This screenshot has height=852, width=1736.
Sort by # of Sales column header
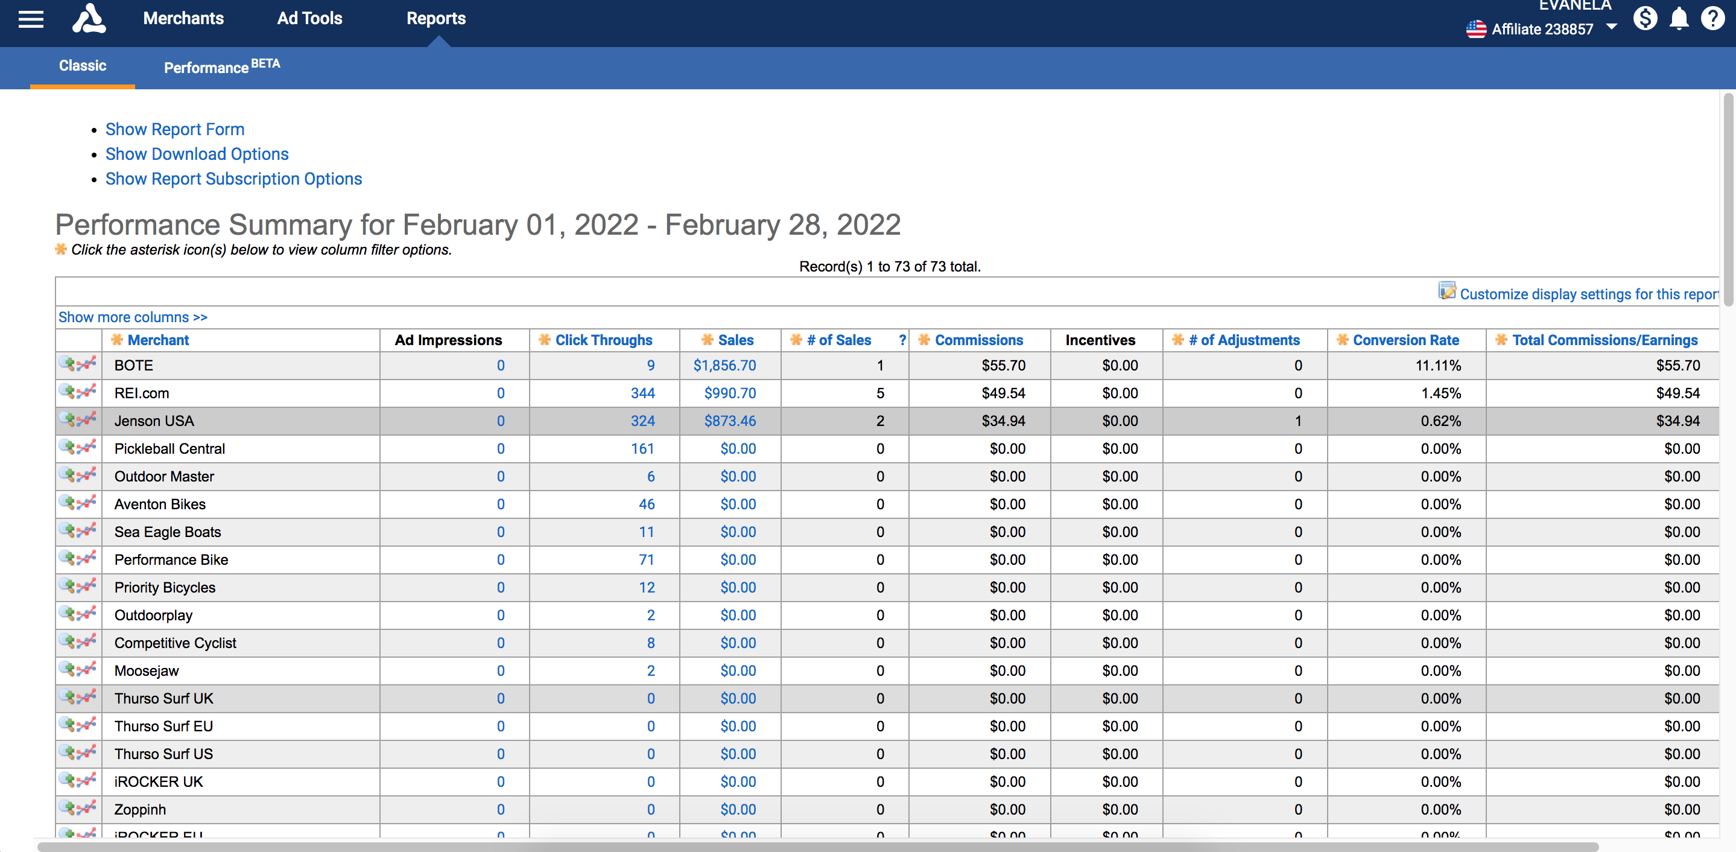tap(839, 340)
